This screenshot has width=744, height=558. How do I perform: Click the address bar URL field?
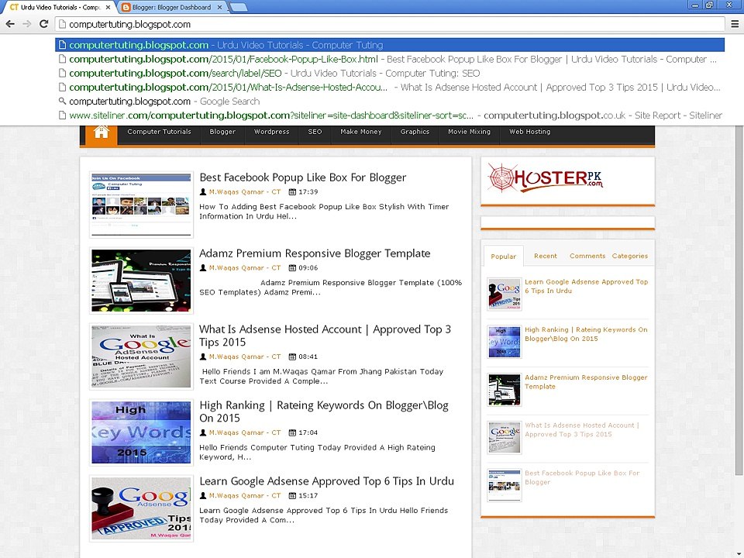(390, 24)
